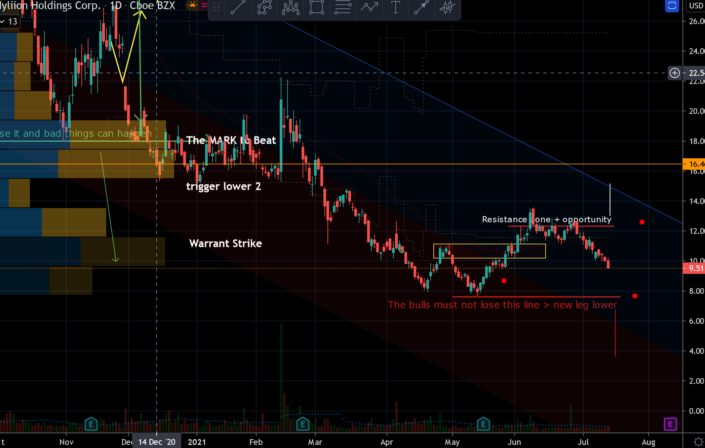This screenshot has width=705, height=448.
Task: Select the Arrow drawing tool
Action: (x=421, y=7)
